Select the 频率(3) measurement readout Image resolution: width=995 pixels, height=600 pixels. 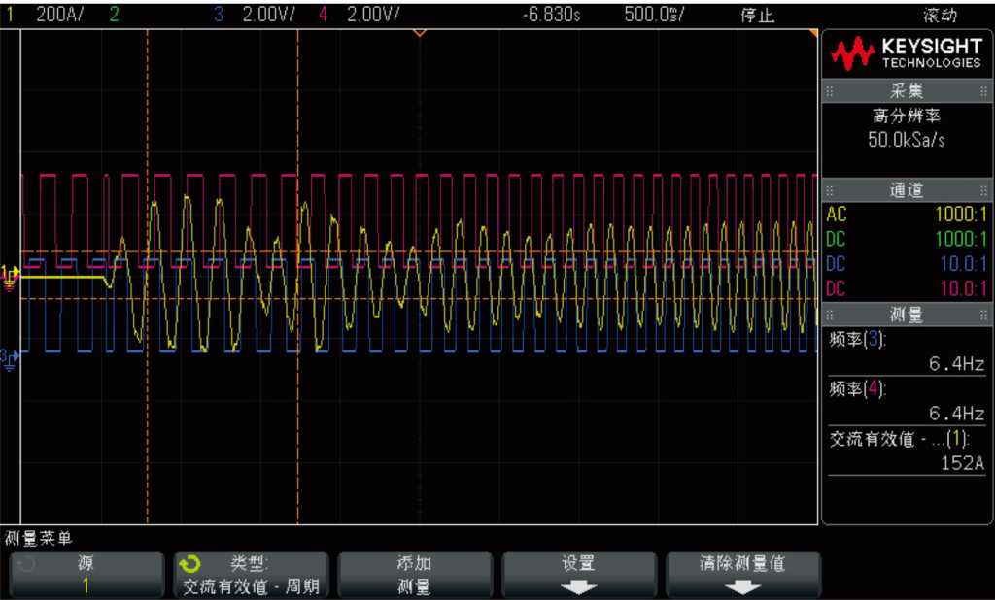click(x=906, y=352)
